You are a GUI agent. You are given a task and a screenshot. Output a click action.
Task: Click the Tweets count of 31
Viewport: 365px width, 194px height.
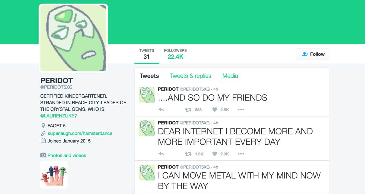click(147, 54)
